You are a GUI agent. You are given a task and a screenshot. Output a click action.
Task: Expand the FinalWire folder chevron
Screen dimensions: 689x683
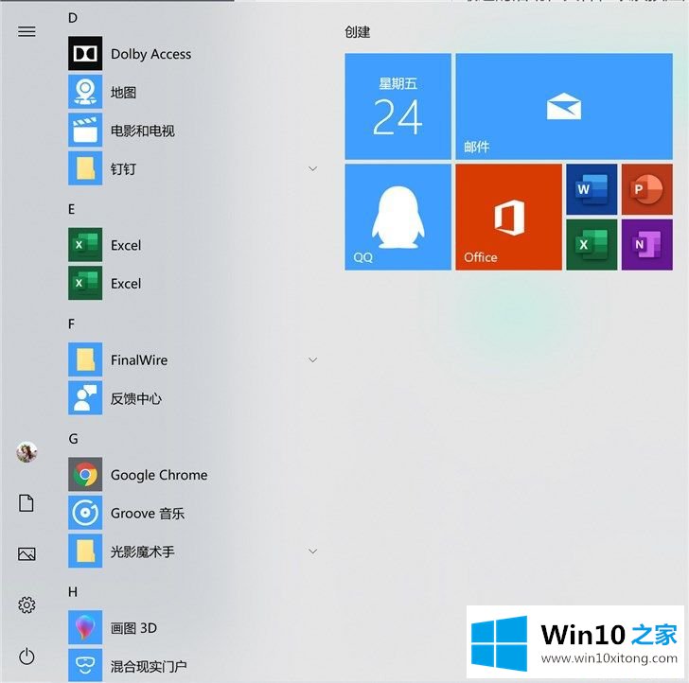coord(313,359)
